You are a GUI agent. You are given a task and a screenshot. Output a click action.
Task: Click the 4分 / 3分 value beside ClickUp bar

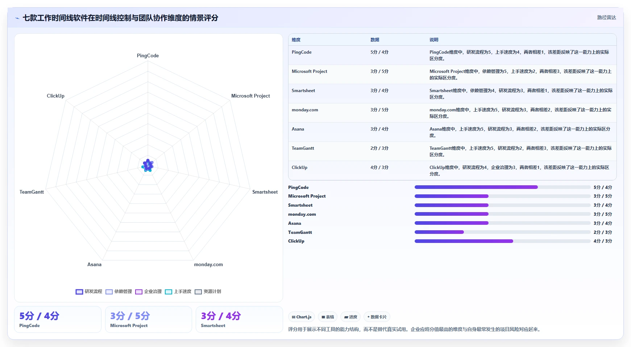(x=603, y=241)
